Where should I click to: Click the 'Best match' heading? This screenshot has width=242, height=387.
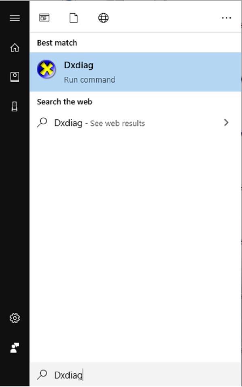click(x=57, y=43)
